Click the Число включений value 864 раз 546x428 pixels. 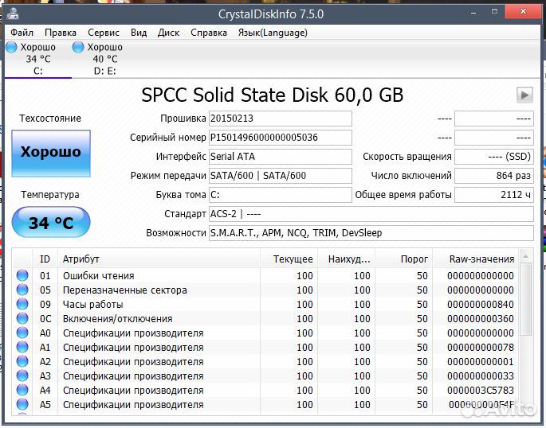coord(494,176)
